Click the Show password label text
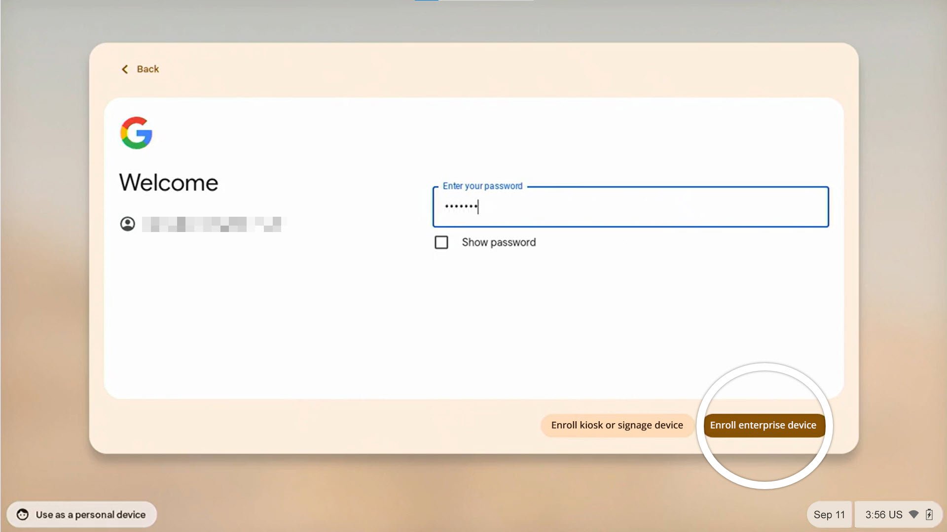 click(499, 242)
